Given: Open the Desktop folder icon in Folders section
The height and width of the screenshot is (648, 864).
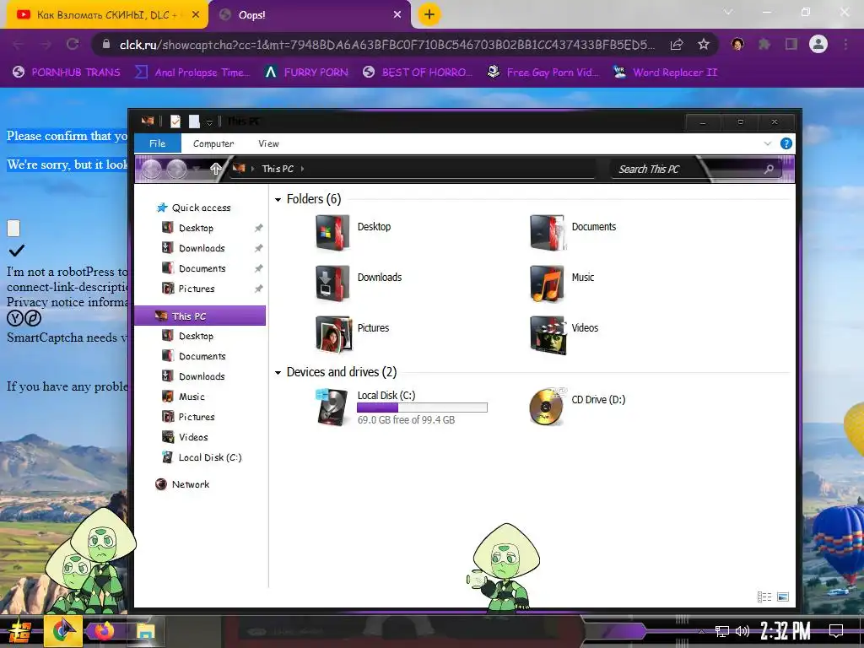Looking at the screenshot, I should pyautogui.click(x=332, y=233).
